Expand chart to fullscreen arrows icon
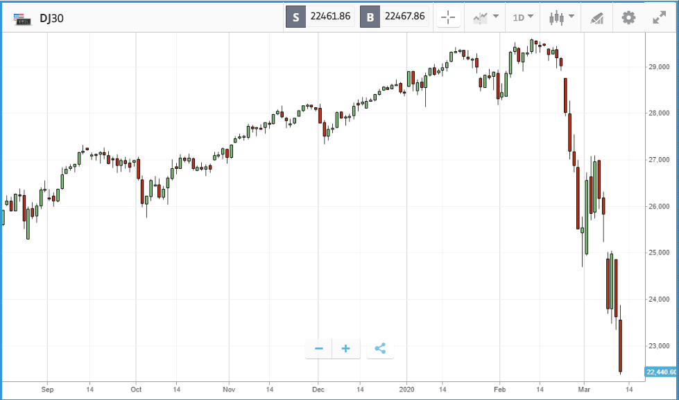Image resolution: width=679 pixels, height=400 pixels. (659, 18)
